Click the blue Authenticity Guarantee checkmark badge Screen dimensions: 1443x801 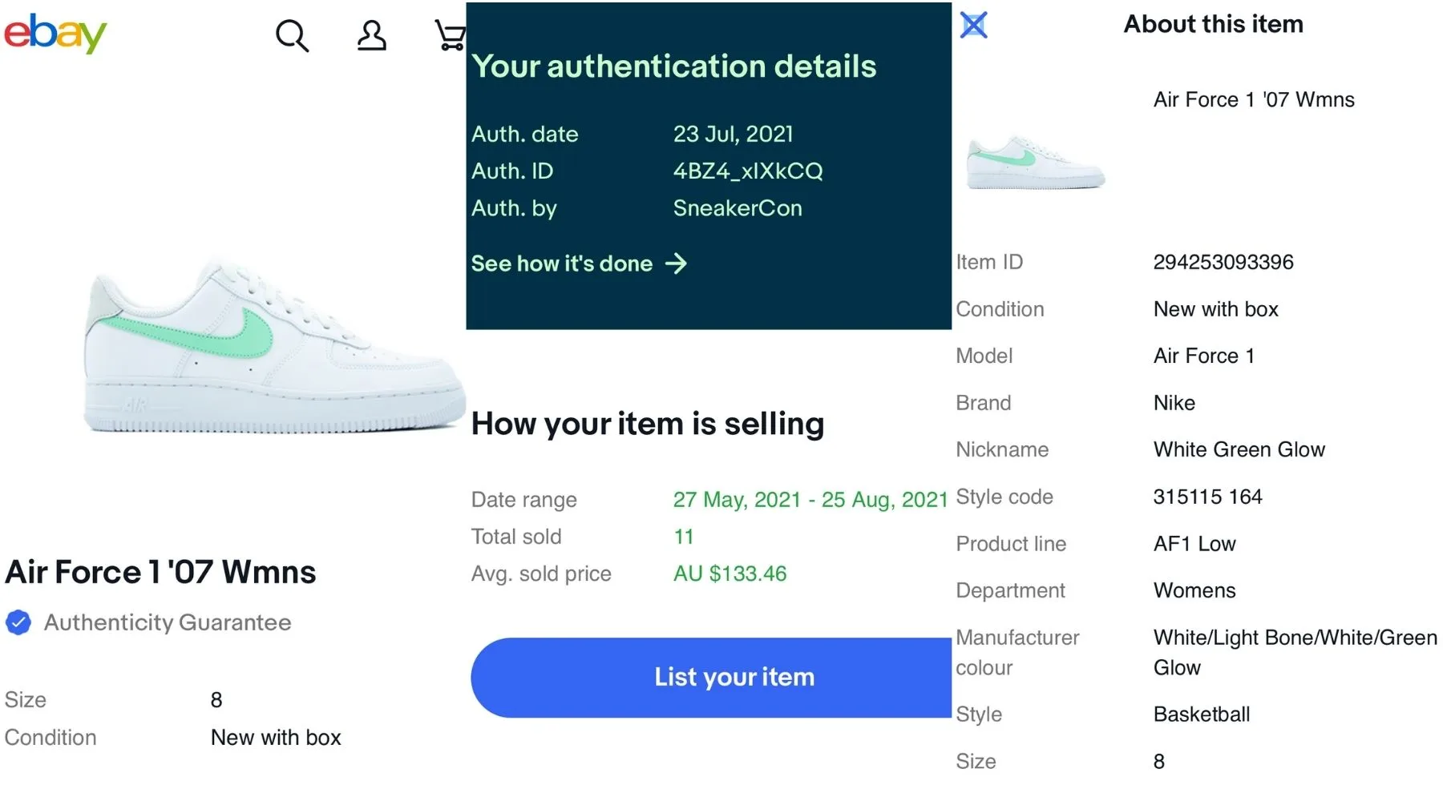[18, 622]
